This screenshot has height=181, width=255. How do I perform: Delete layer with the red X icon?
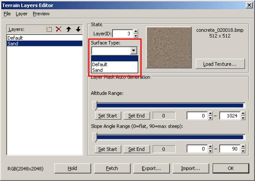tap(59, 29)
